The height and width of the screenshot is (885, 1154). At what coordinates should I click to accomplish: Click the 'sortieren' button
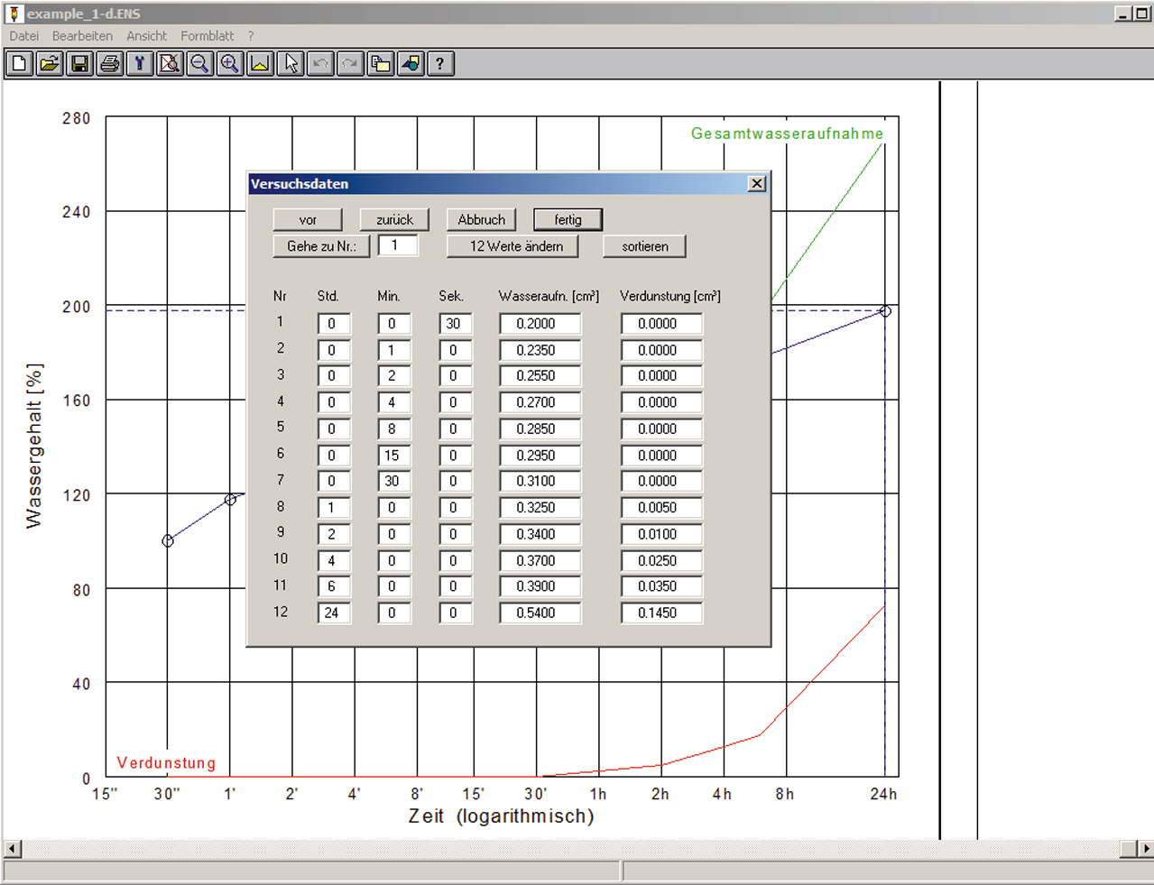pos(645,246)
